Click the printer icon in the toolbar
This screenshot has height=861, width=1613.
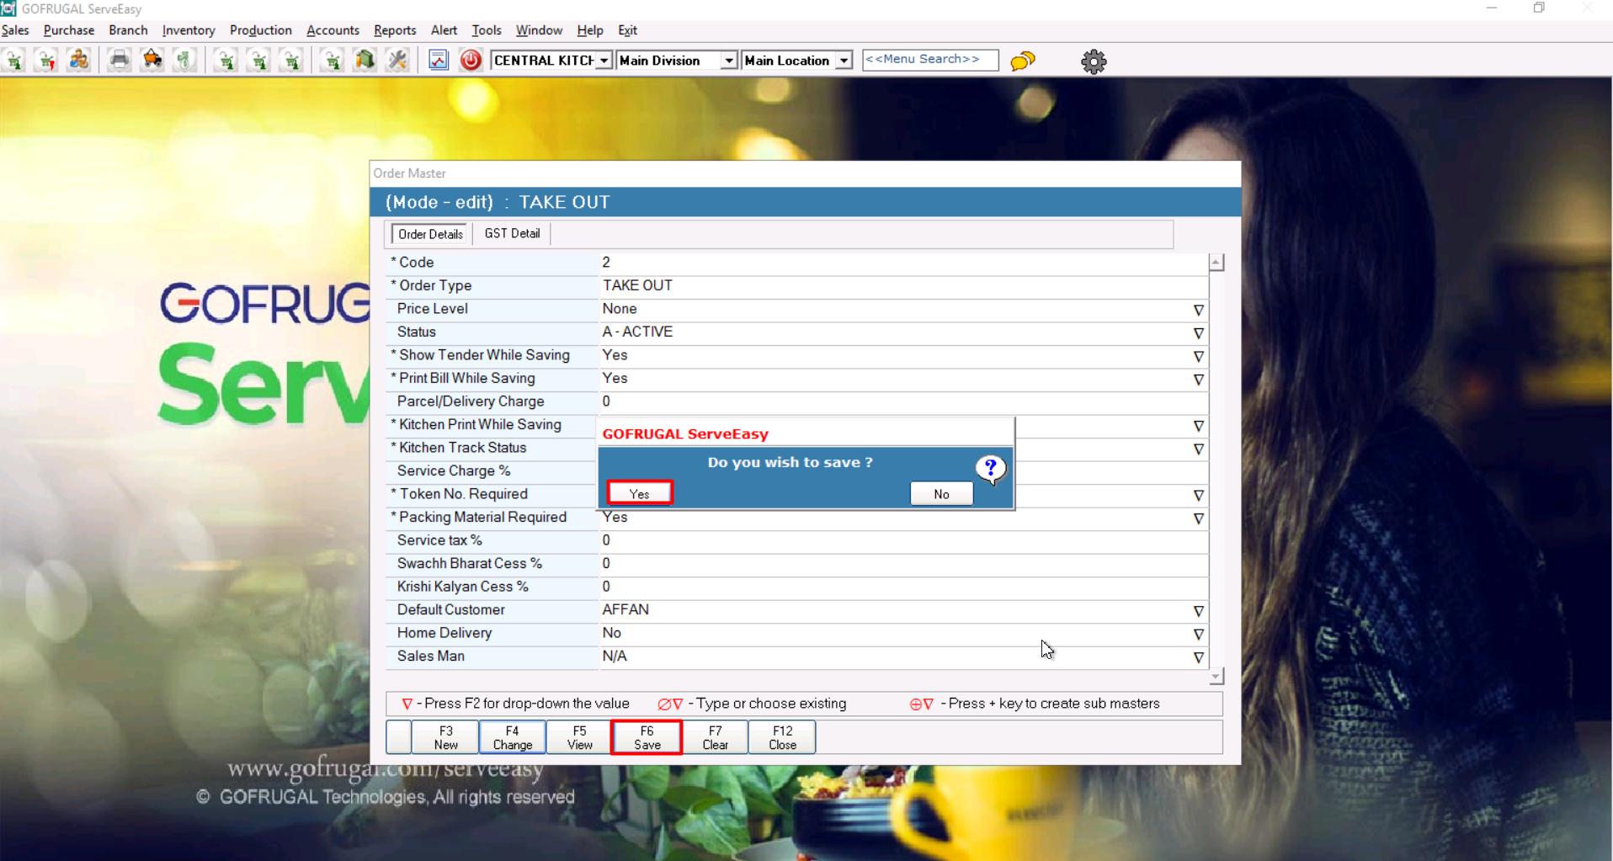click(x=120, y=61)
